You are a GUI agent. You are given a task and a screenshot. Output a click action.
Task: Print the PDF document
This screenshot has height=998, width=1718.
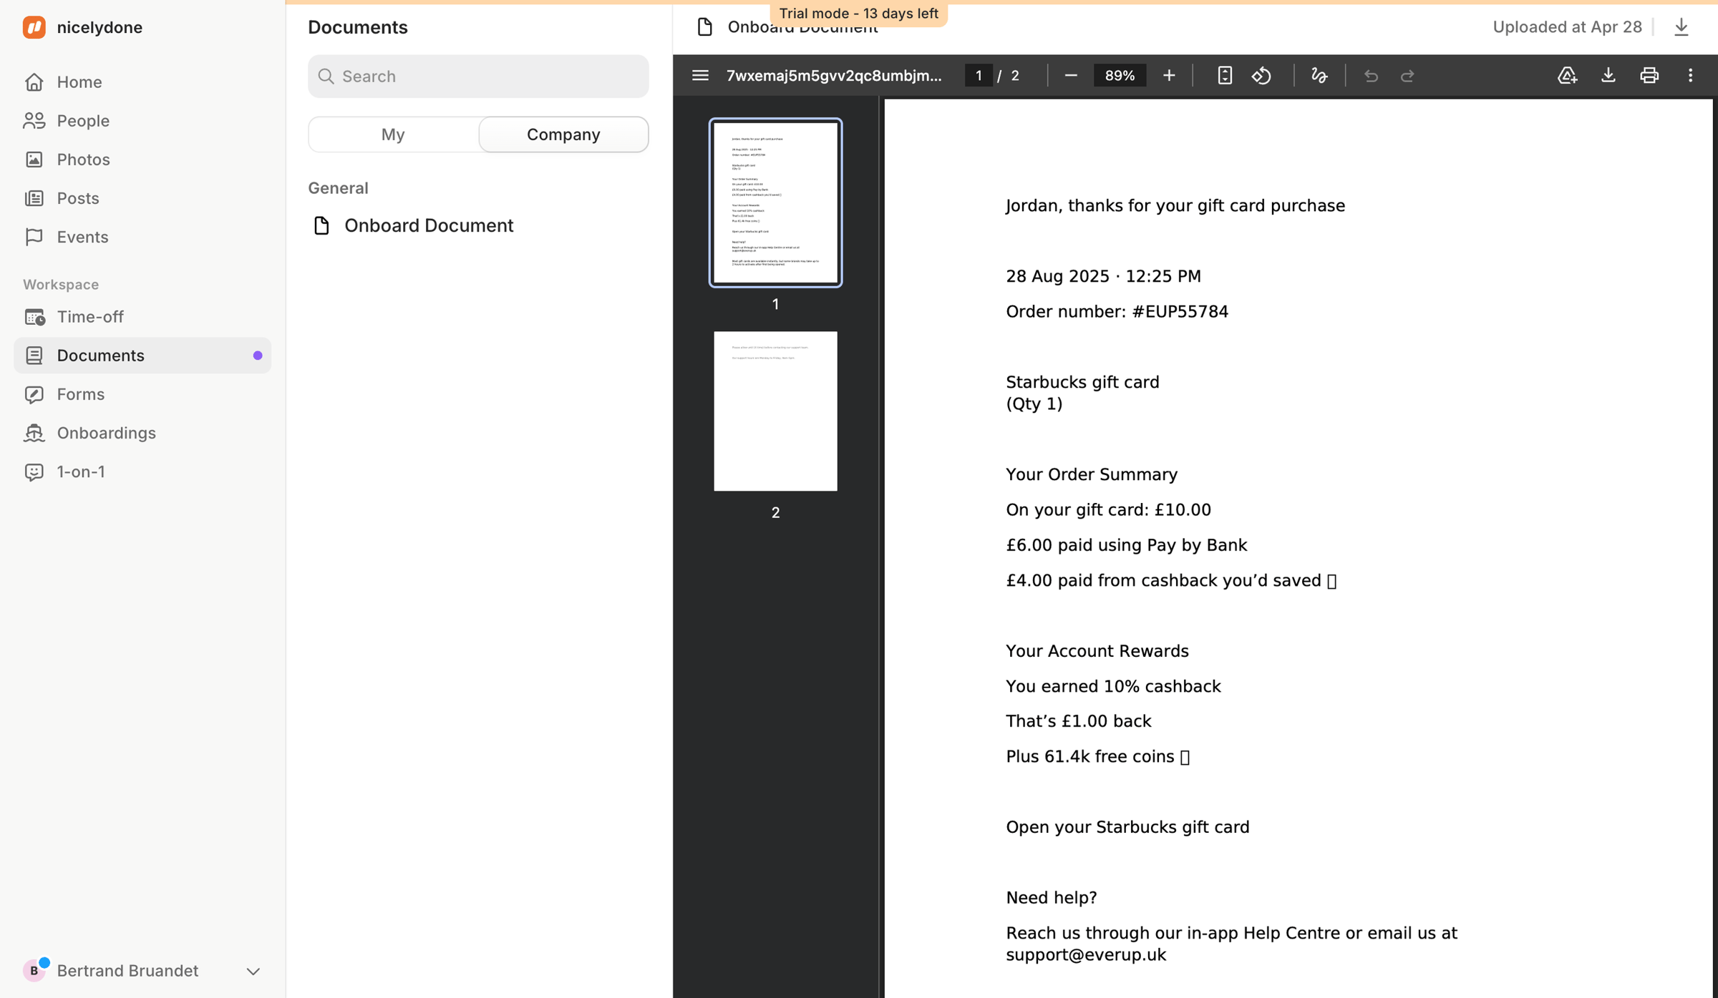pyautogui.click(x=1649, y=75)
